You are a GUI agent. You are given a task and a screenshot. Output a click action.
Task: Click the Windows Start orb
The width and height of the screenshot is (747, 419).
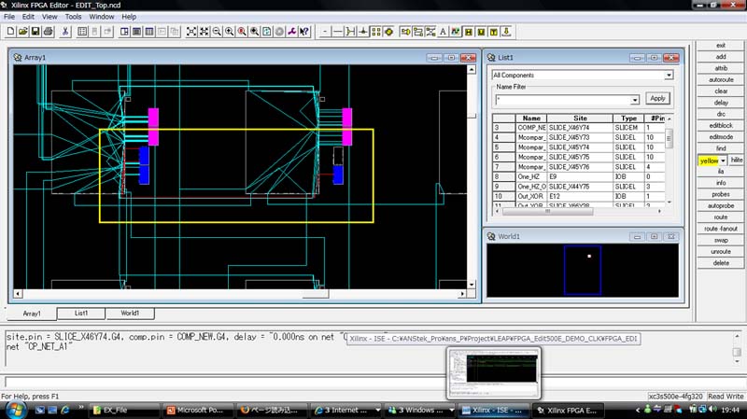(x=16, y=410)
